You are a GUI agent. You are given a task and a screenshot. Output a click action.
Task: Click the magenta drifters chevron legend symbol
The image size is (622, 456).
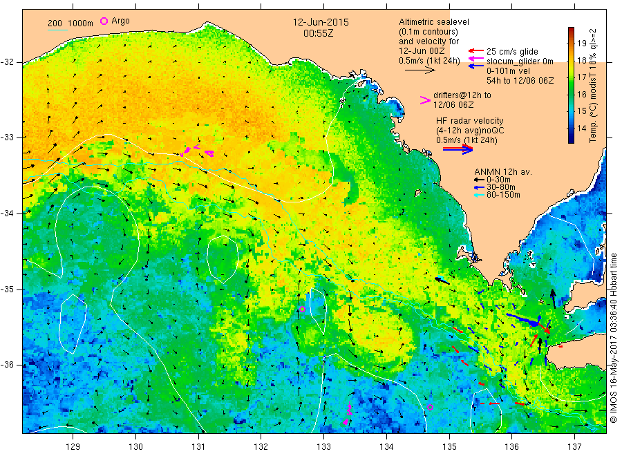425,100
